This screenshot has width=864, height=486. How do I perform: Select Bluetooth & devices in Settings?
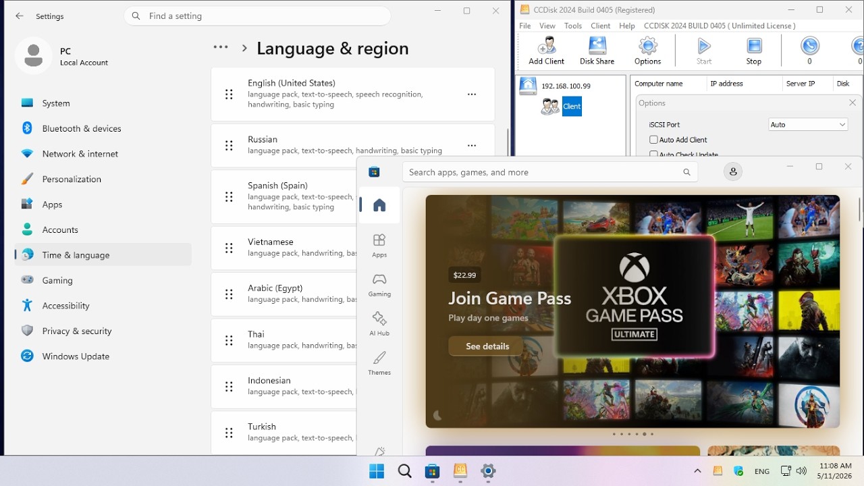pos(103,128)
